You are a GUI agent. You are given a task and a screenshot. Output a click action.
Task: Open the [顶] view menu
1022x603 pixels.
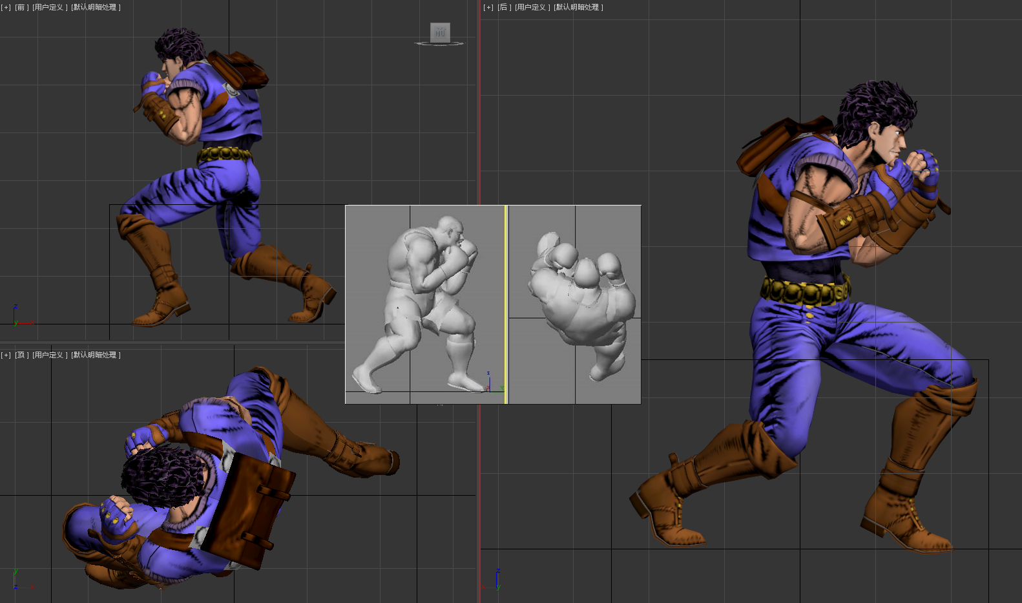coord(21,355)
